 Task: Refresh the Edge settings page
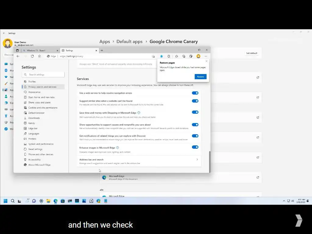32,56
